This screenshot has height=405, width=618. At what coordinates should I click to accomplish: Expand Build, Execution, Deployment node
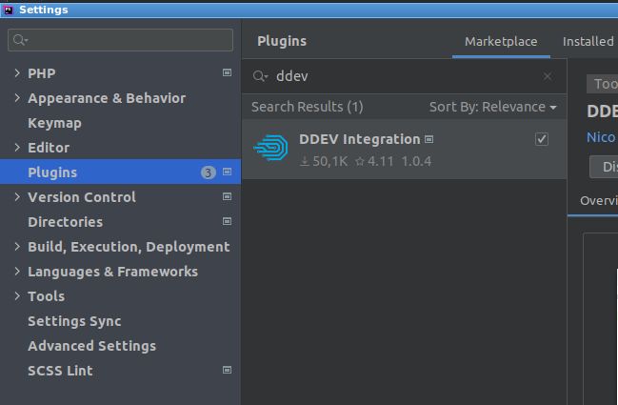pyautogui.click(x=17, y=247)
